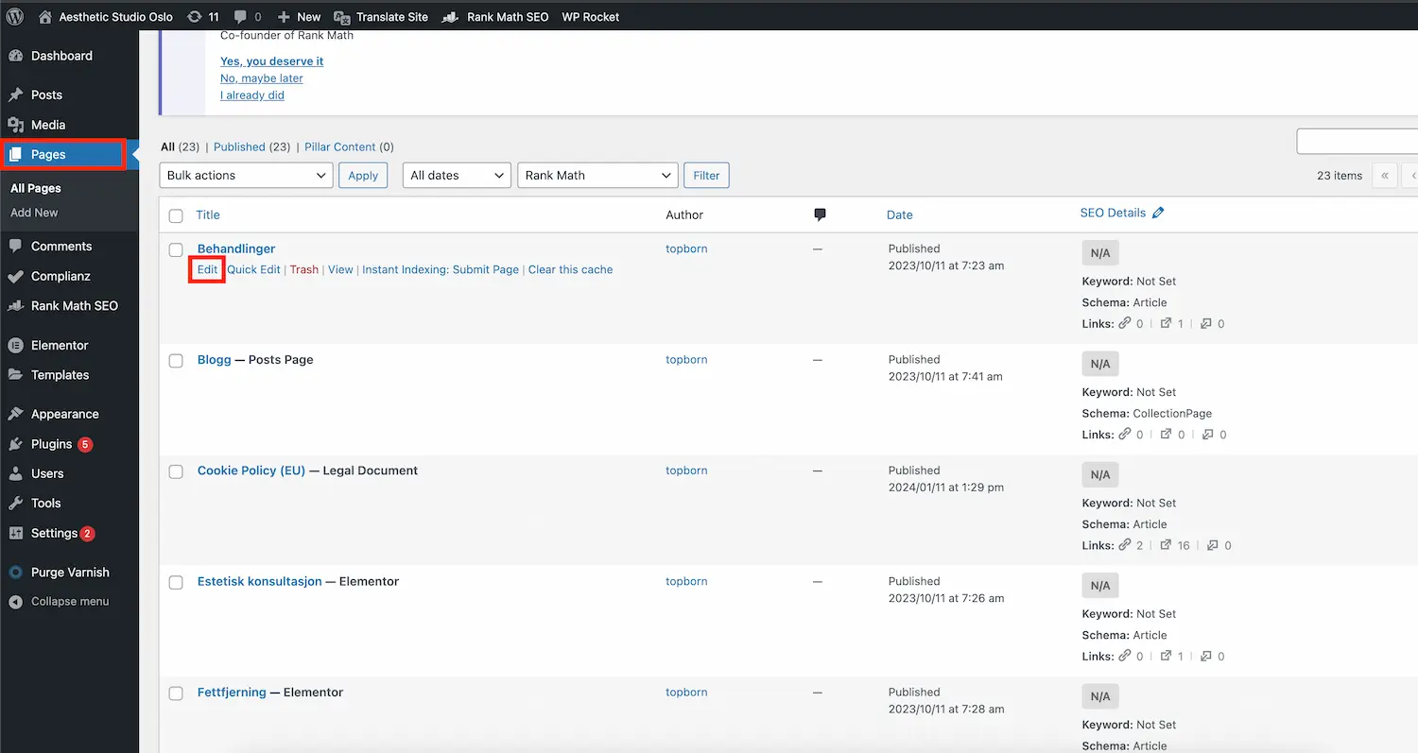Click the Apply button
1418x753 pixels.
[363, 175]
